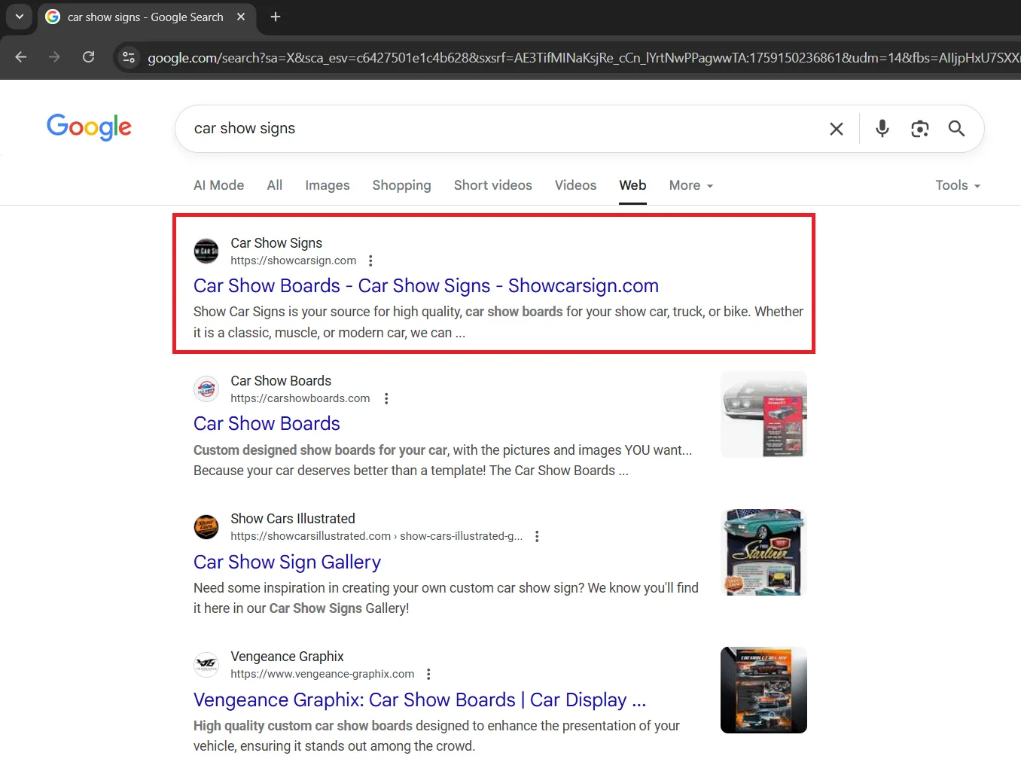The image size is (1021, 762).
Task: Expand the More search filters dropdown
Action: (x=690, y=185)
